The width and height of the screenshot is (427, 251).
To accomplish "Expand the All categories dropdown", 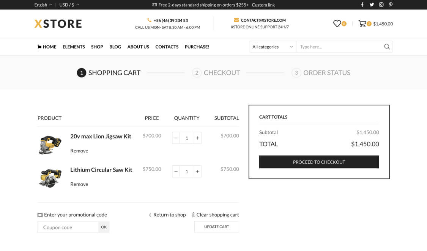I will 273,47.
